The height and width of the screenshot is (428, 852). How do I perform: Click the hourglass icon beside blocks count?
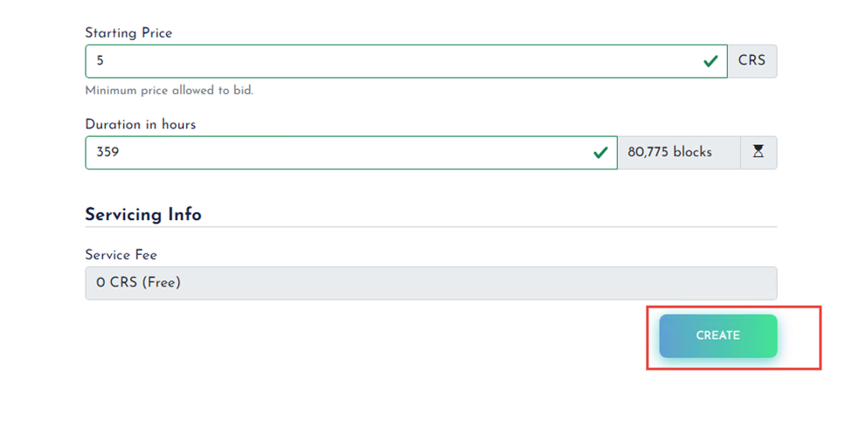(x=758, y=152)
